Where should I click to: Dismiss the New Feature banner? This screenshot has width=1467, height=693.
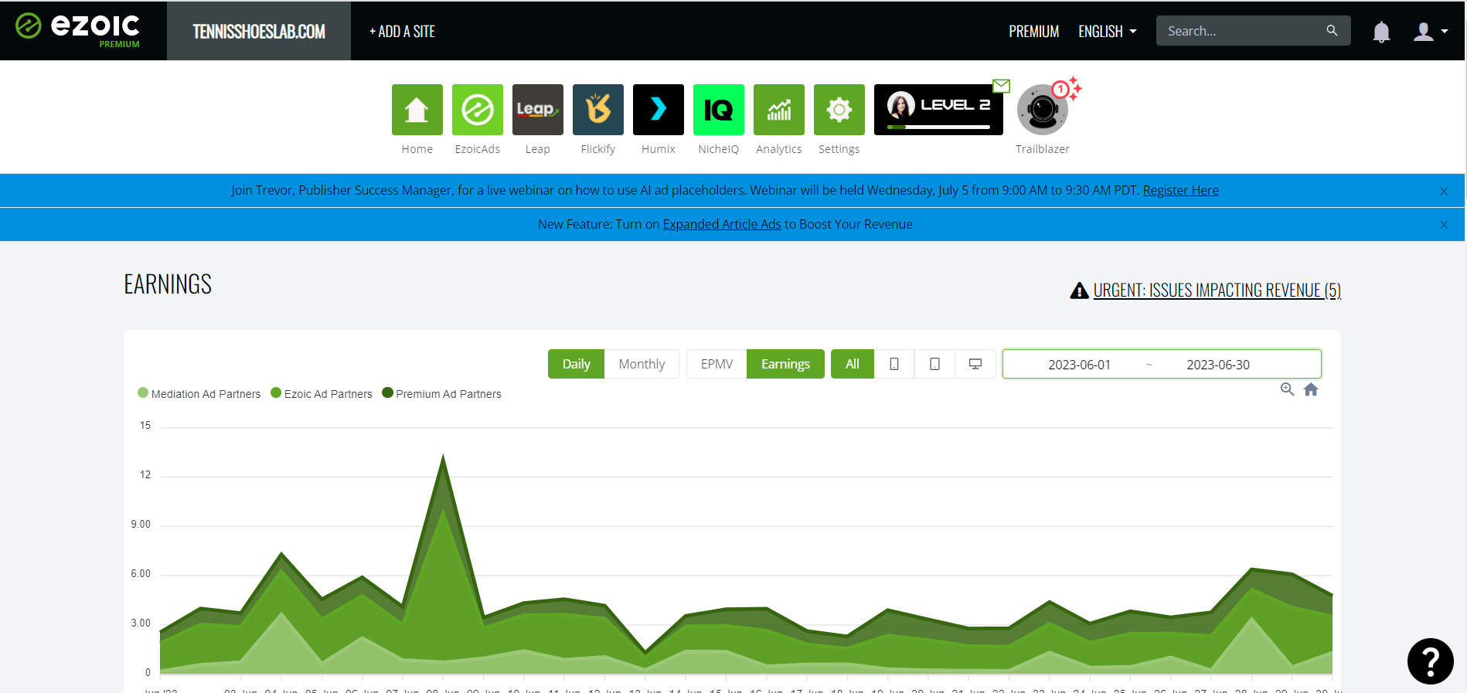[x=1444, y=225]
